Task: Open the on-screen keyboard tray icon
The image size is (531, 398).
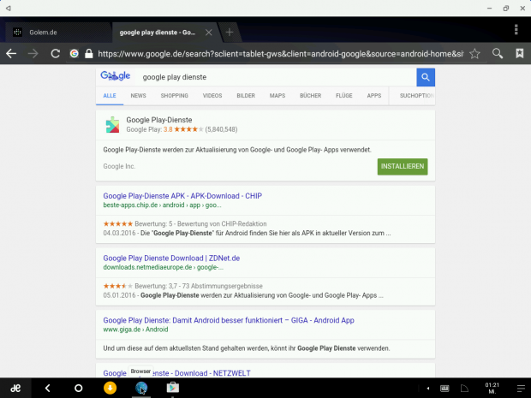Action: (x=444, y=389)
